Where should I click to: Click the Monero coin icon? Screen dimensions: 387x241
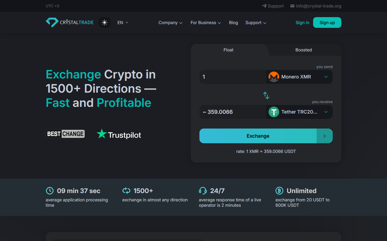click(x=274, y=77)
